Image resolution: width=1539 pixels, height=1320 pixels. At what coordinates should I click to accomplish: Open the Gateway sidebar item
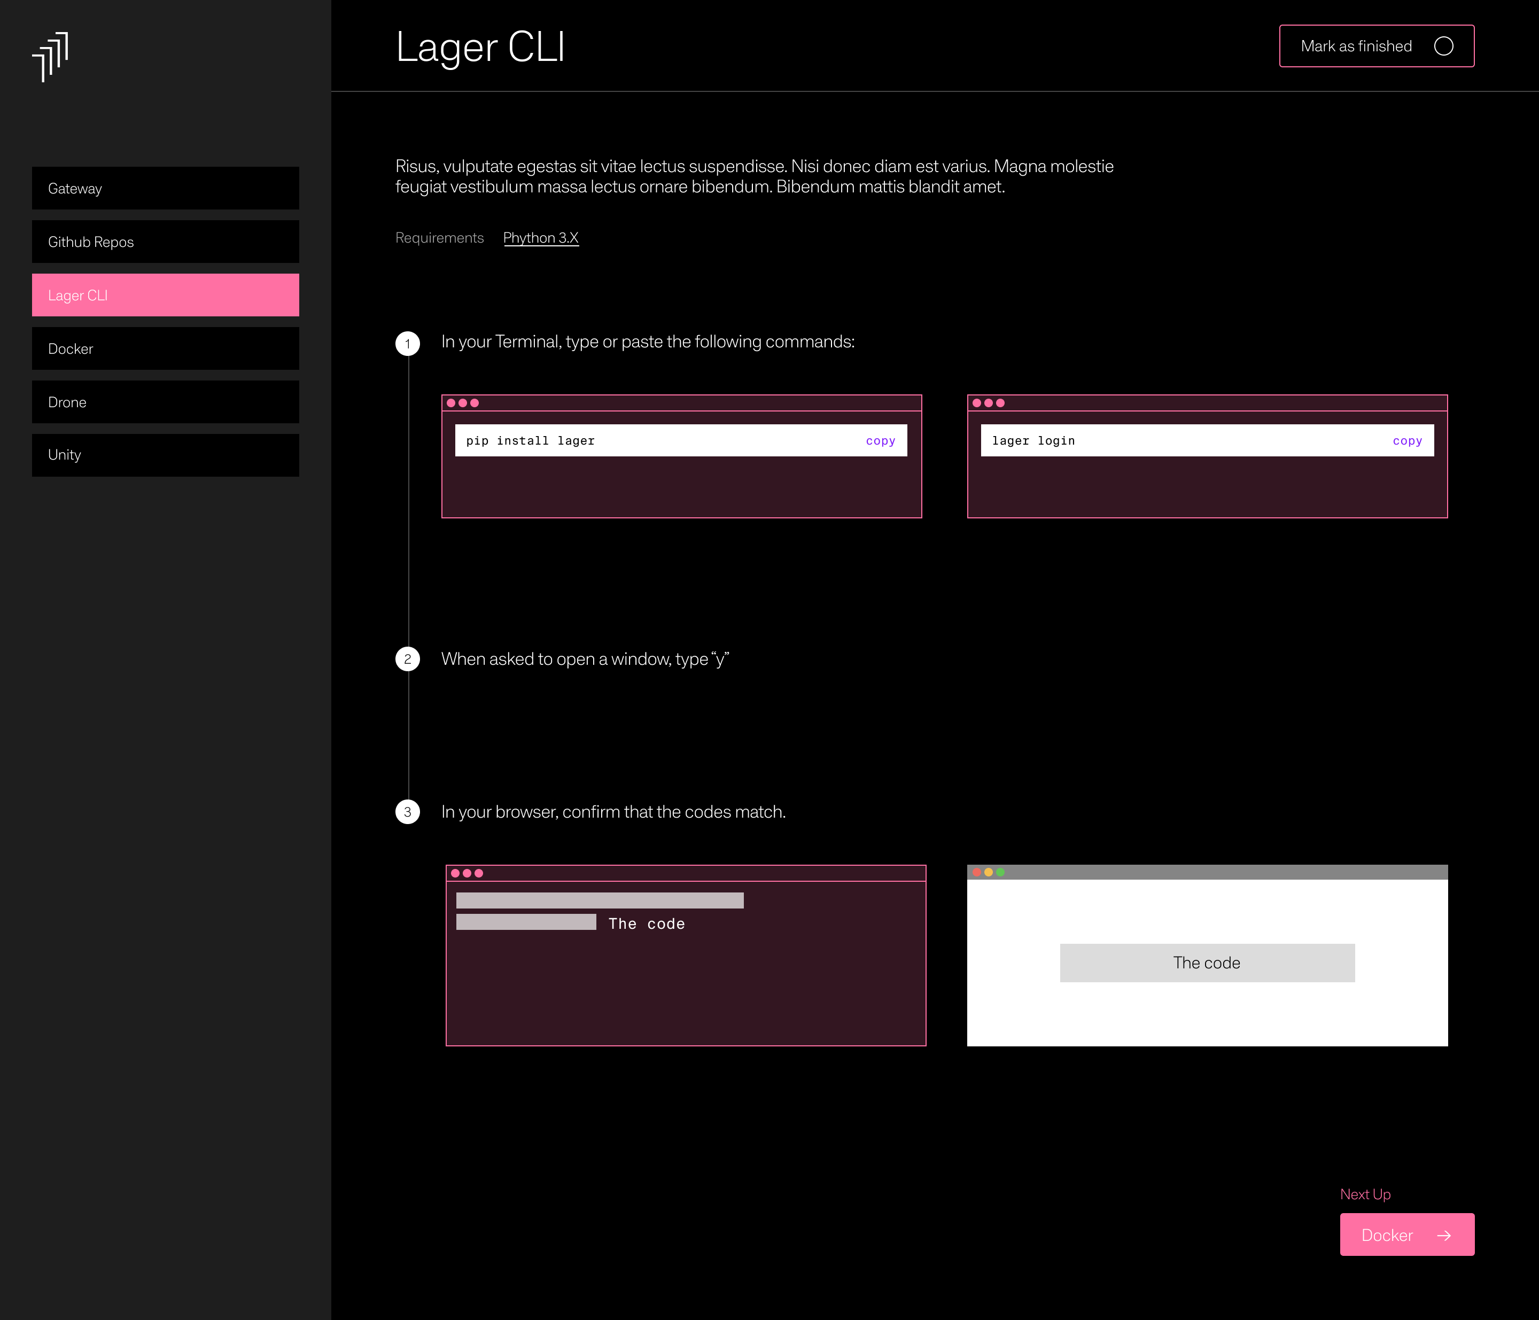[166, 189]
